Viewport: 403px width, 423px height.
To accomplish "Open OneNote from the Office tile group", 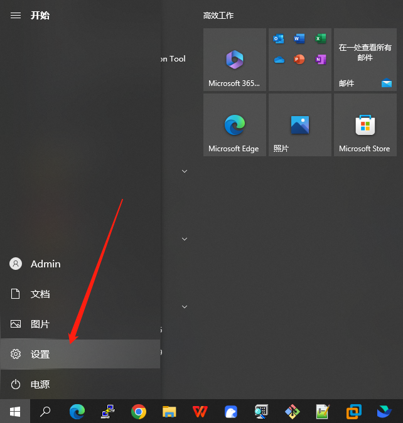I will click(x=320, y=60).
